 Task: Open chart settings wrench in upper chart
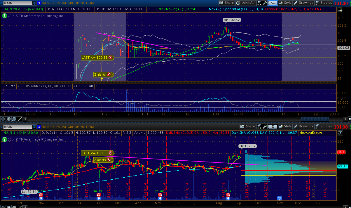265,3
